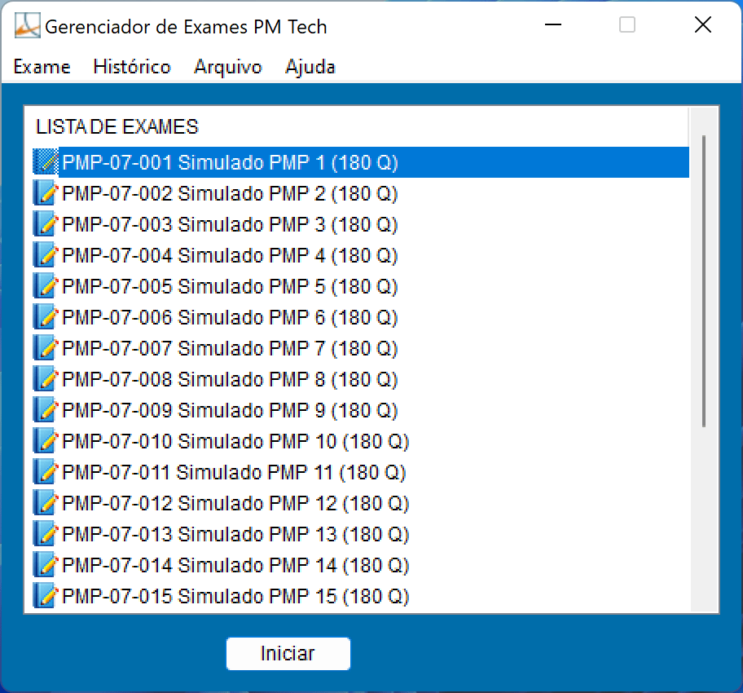Minimize the Gerenciador de Exames window
The image size is (743, 693).
pyautogui.click(x=553, y=24)
